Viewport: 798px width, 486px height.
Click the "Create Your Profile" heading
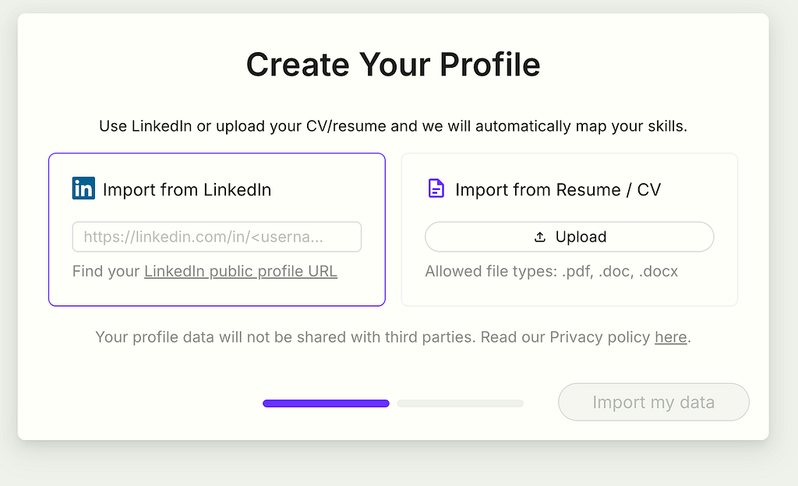[393, 65]
